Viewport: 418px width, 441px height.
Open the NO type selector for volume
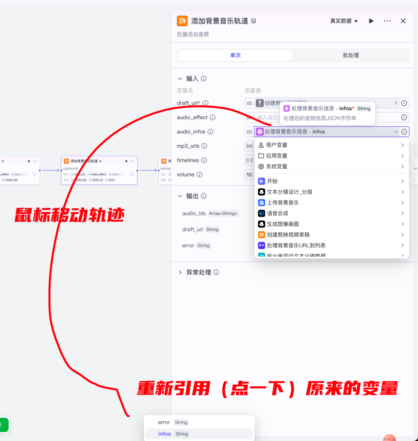[249, 175]
